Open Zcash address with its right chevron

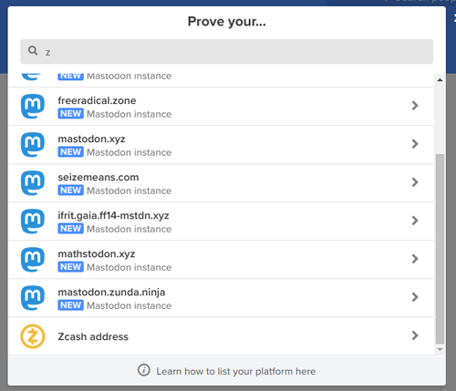415,335
